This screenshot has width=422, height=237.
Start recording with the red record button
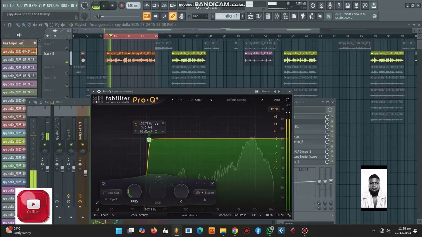click(x=121, y=6)
